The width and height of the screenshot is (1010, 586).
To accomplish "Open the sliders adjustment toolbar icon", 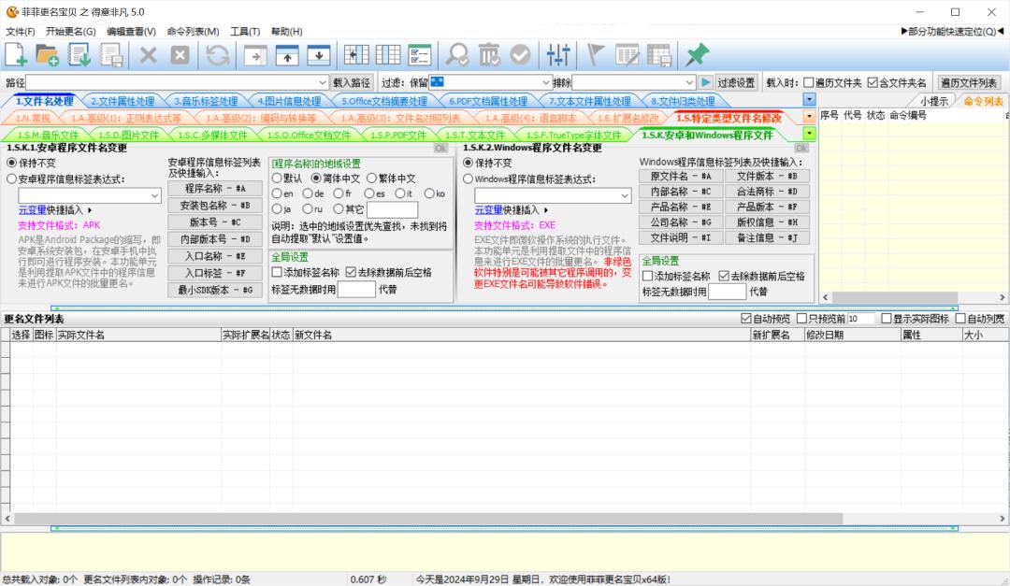I will click(558, 54).
